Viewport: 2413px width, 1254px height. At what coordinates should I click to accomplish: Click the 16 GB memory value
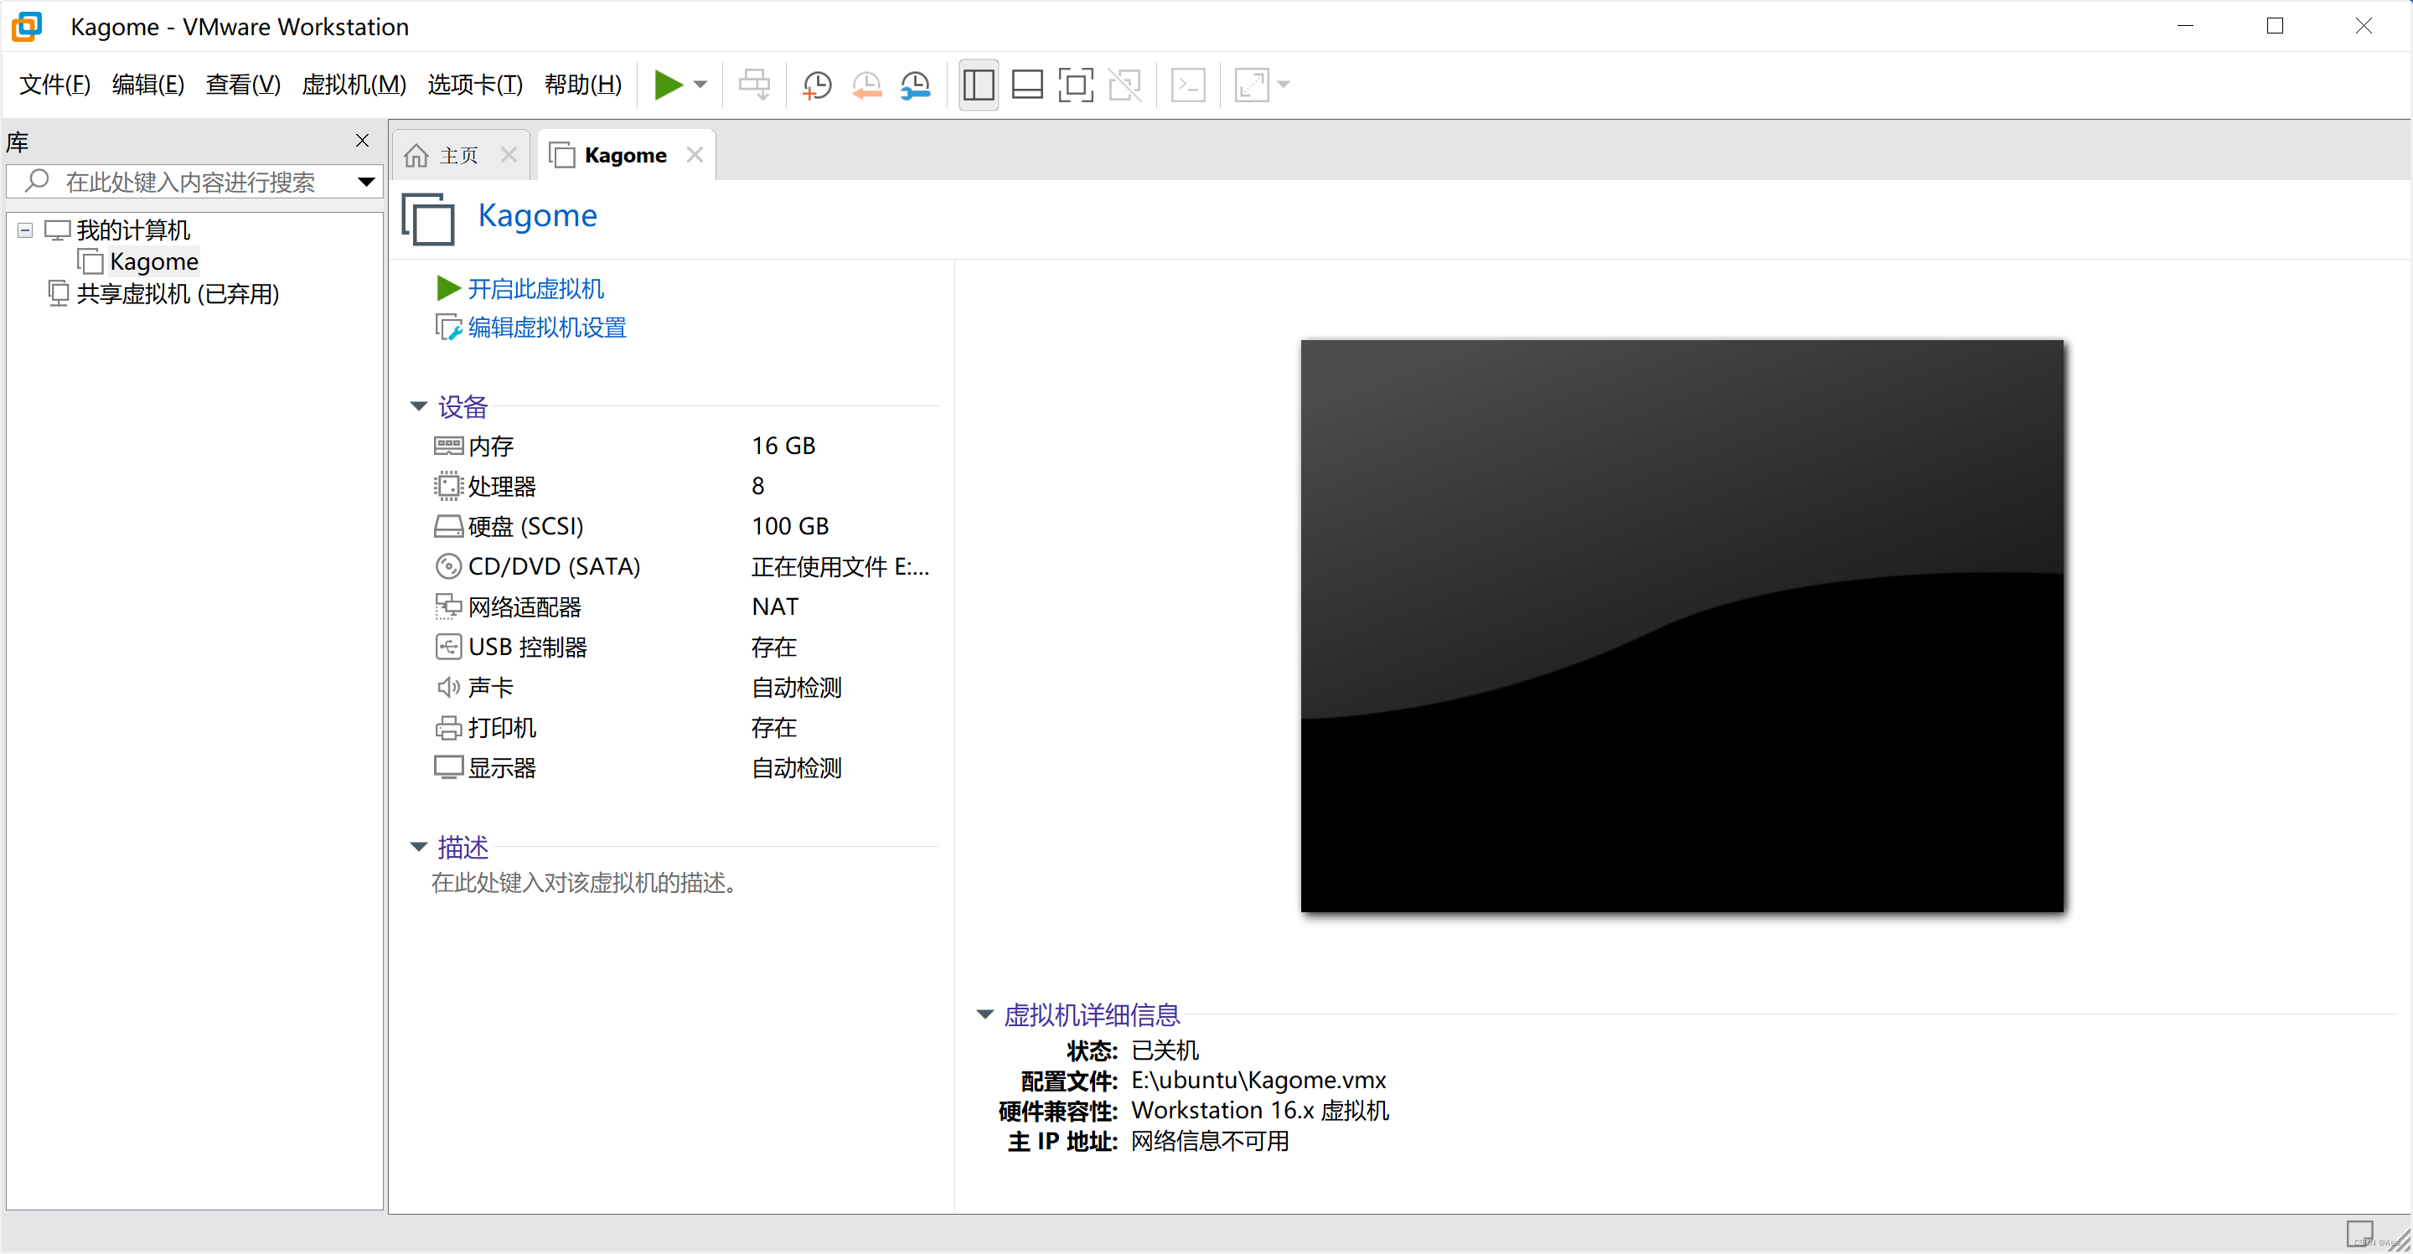pos(783,446)
